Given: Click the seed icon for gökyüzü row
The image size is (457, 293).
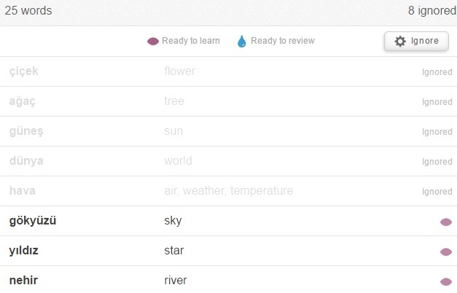Looking at the screenshot, I should [446, 222].
